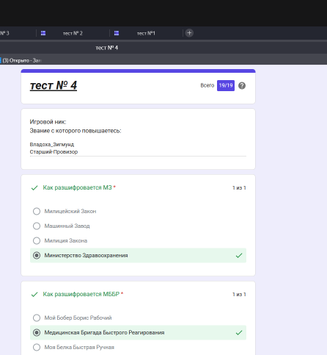Screen dimensions: 327x355
Task: Click checkmark on Медицинская Бригада row
Action: tap(239, 333)
